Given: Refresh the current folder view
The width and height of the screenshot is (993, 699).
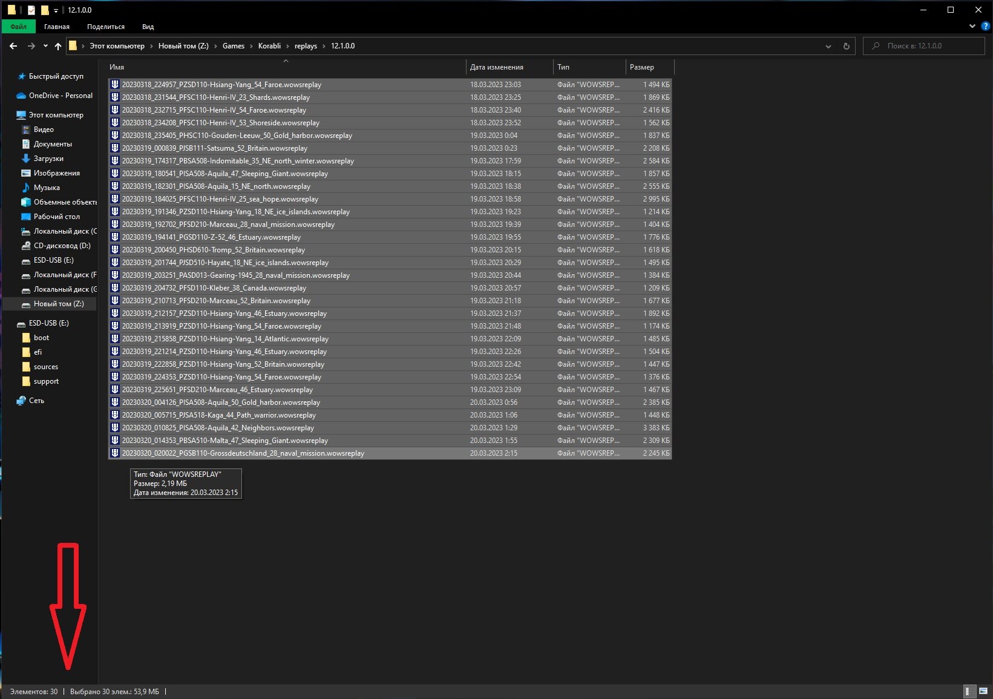Looking at the screenshot, I should [x=846, y=46].
